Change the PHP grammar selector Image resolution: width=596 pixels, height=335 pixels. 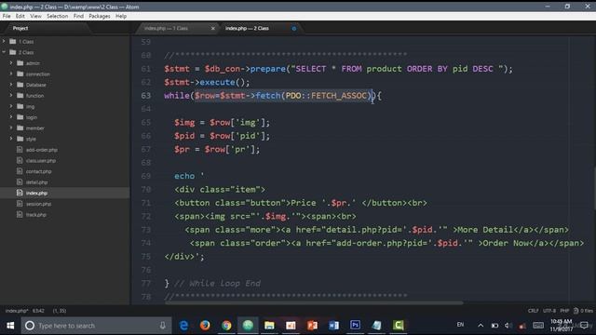pos(564,311)
